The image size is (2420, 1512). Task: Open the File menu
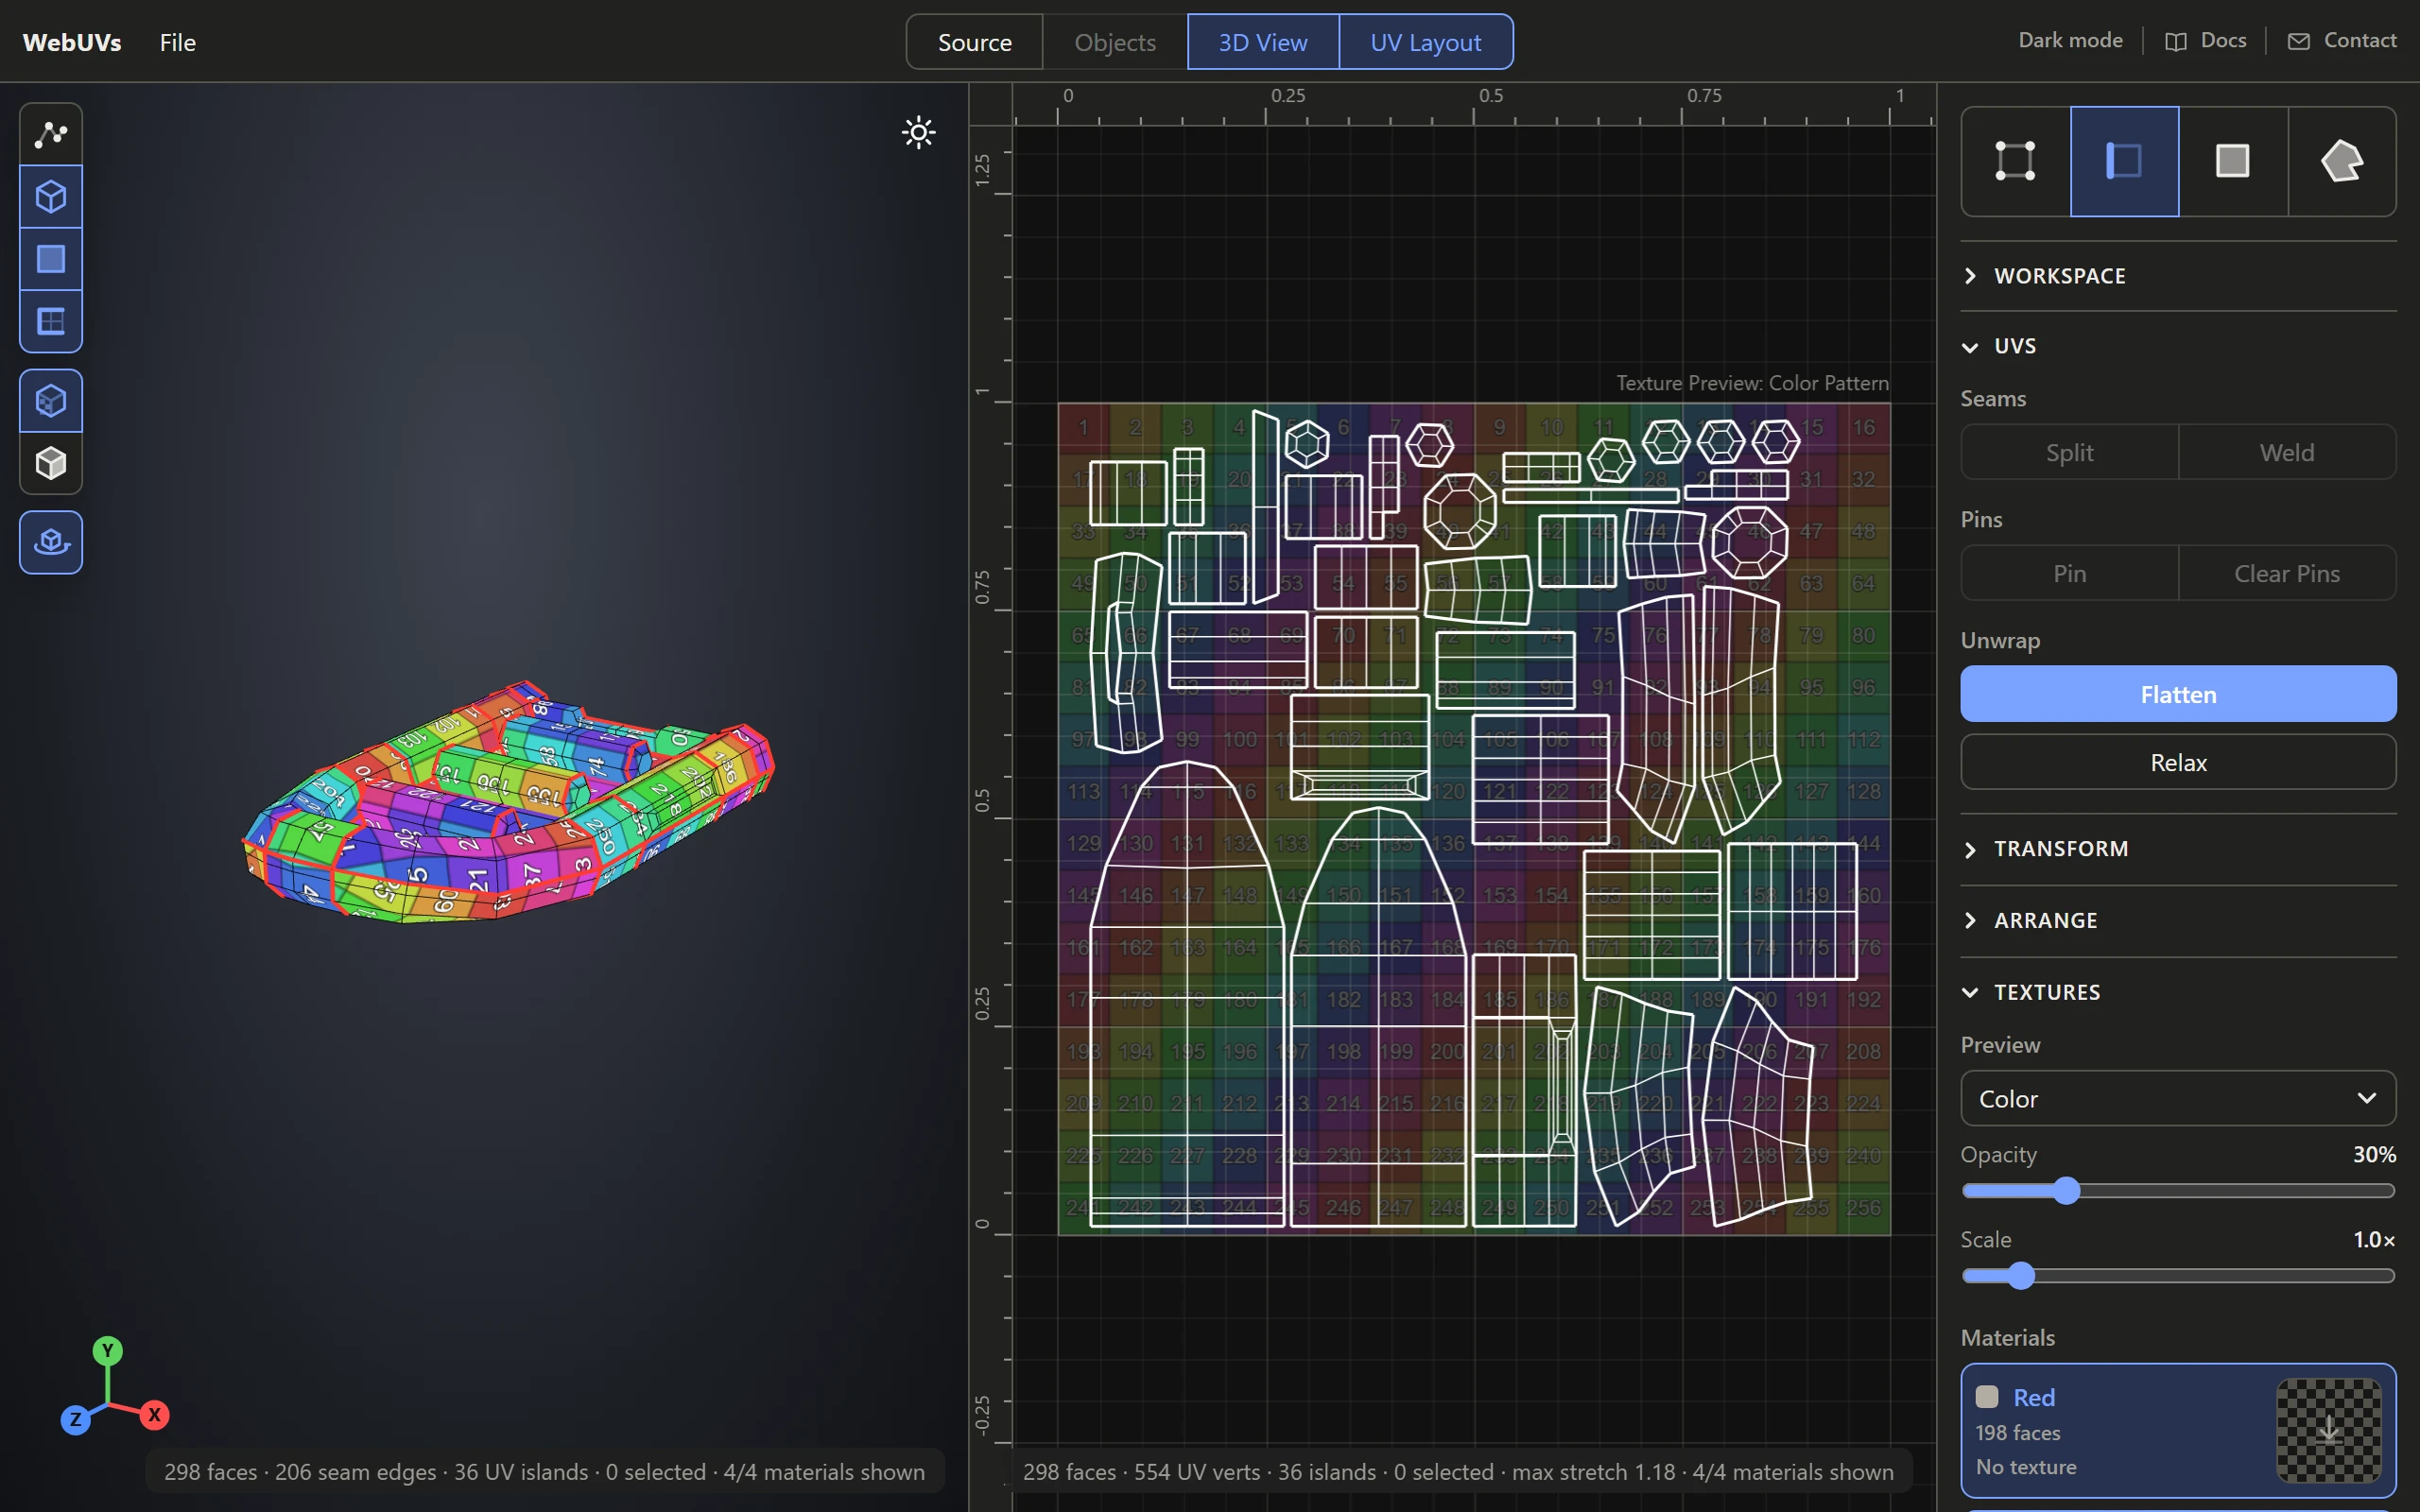click(177, 42)
